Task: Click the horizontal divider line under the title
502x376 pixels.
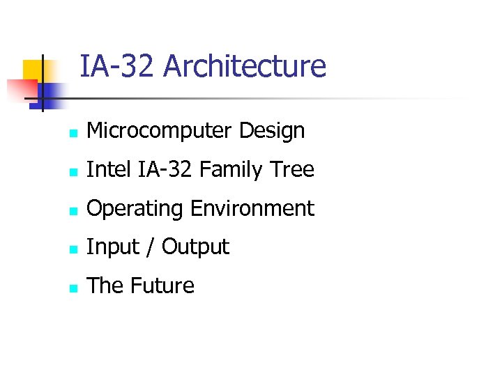Action: (x=279, y=99)
